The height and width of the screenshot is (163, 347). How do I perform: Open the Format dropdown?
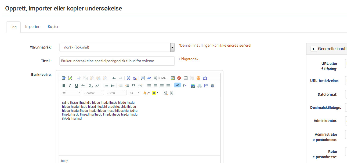point(94,93)
